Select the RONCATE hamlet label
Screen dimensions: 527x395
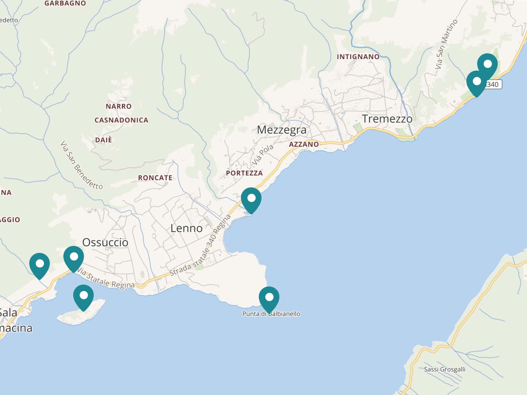click(155, 178)
